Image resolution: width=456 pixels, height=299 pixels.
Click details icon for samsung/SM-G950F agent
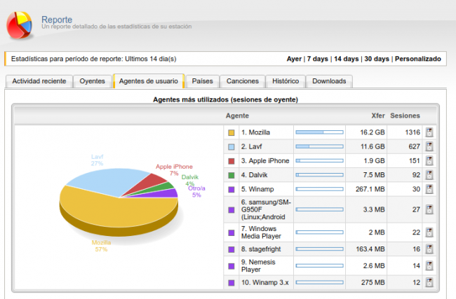[429, 209]
